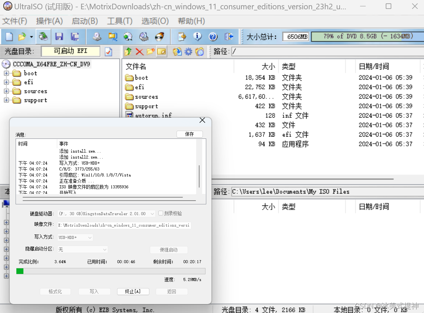Screen dimensions: 424x313
Task: Click the Compress ISO toolbar icon
Action: pos(113,36)
